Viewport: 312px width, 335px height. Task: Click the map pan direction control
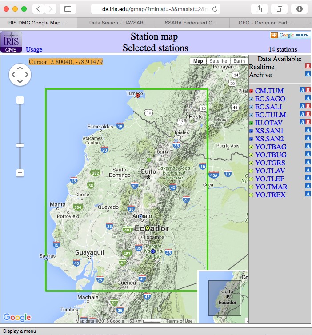click(x=20, y=75)
